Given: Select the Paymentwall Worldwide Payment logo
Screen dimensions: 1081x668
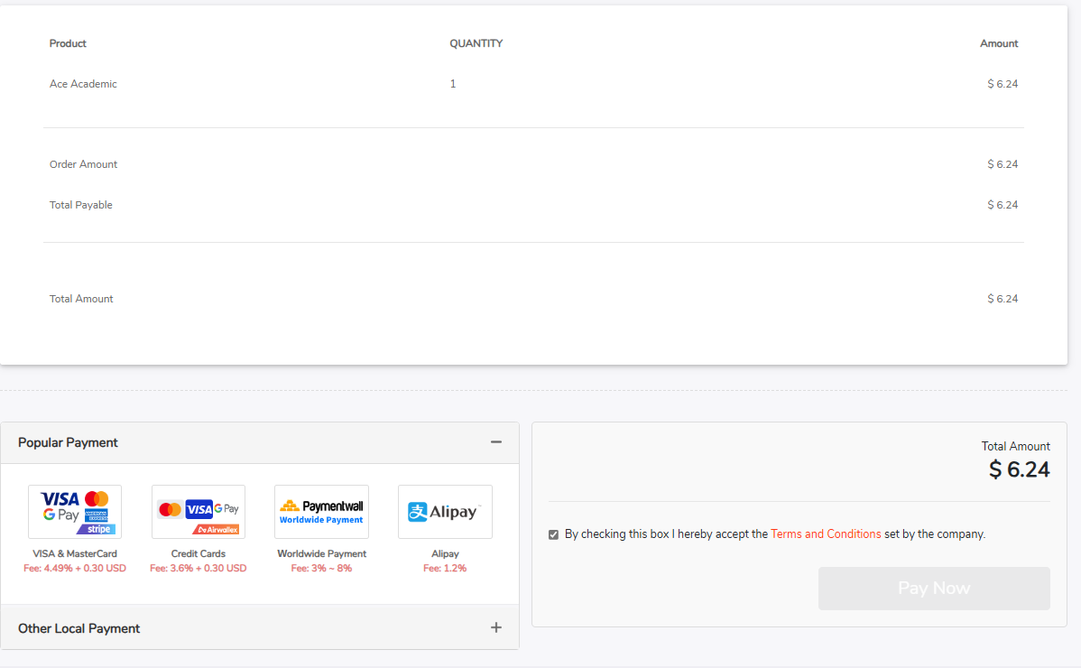Looking at the screenshot, I should click(321, 512).
